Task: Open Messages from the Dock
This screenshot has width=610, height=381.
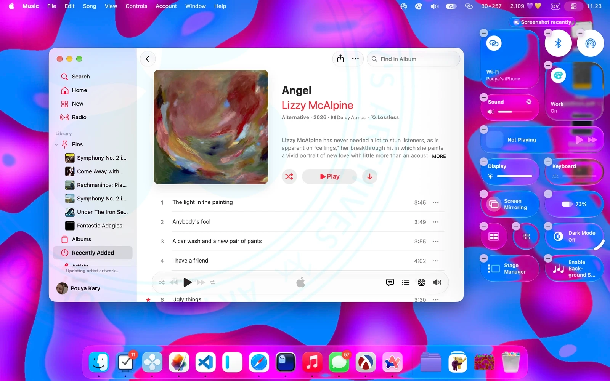Action: 339,362
